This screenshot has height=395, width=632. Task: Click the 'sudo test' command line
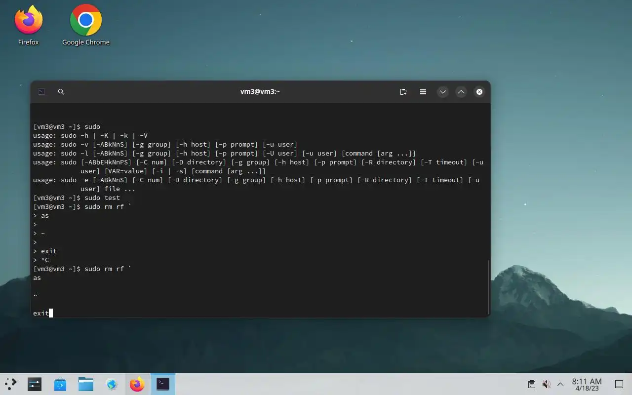coord(77,198)
